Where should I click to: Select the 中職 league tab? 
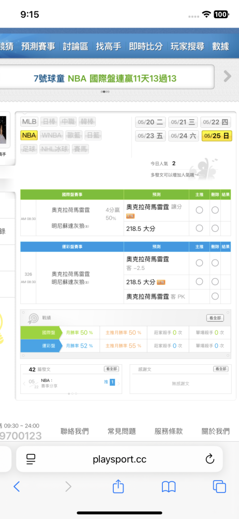[x=68, y=121]
